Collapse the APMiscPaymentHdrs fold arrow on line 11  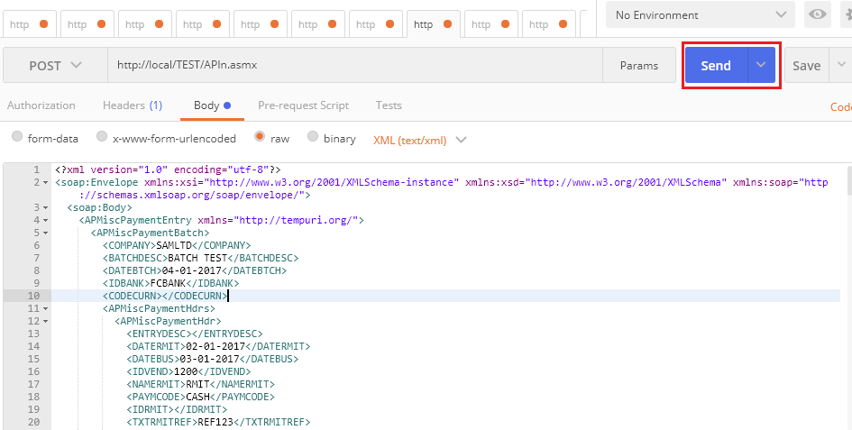(x=45, y=309)
